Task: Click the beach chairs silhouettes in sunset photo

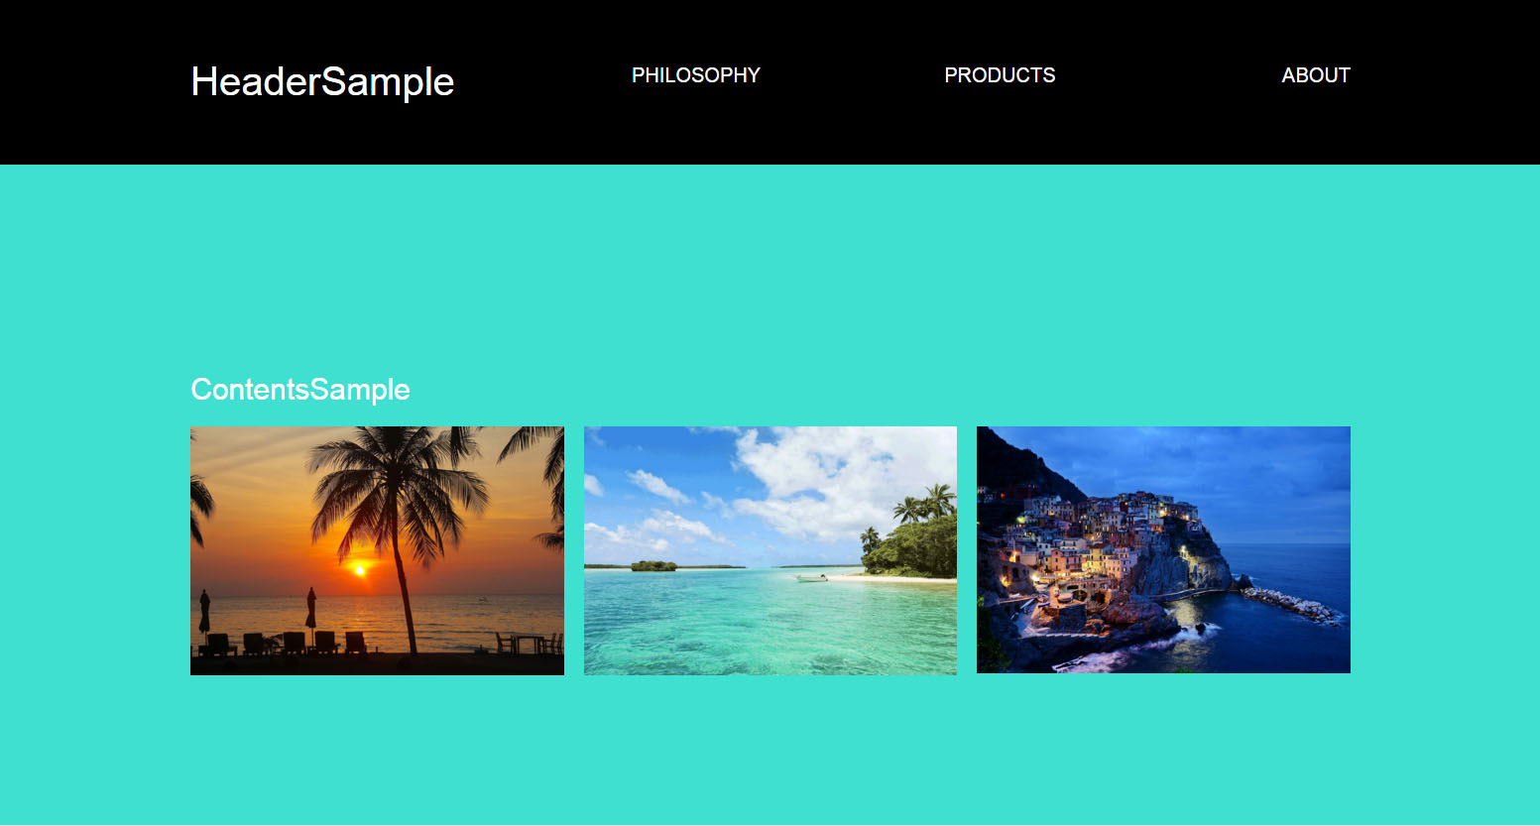Action: coord(283,645)
